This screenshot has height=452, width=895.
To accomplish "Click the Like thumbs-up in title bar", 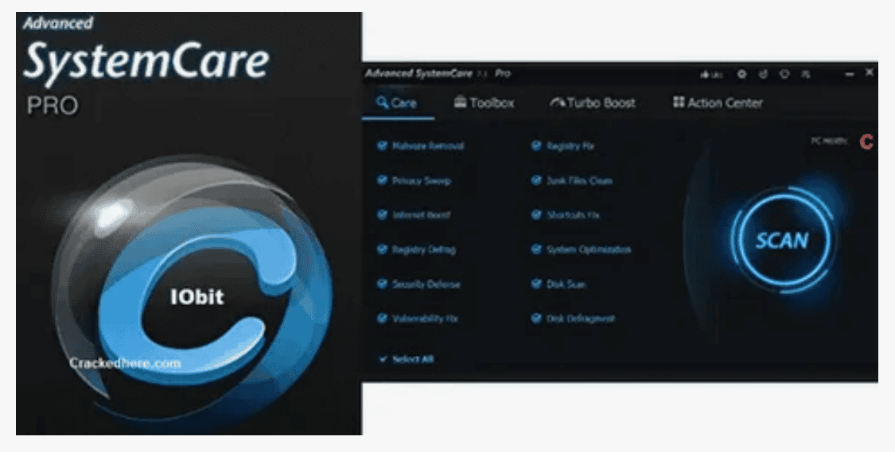I will (x=711, y=75).
